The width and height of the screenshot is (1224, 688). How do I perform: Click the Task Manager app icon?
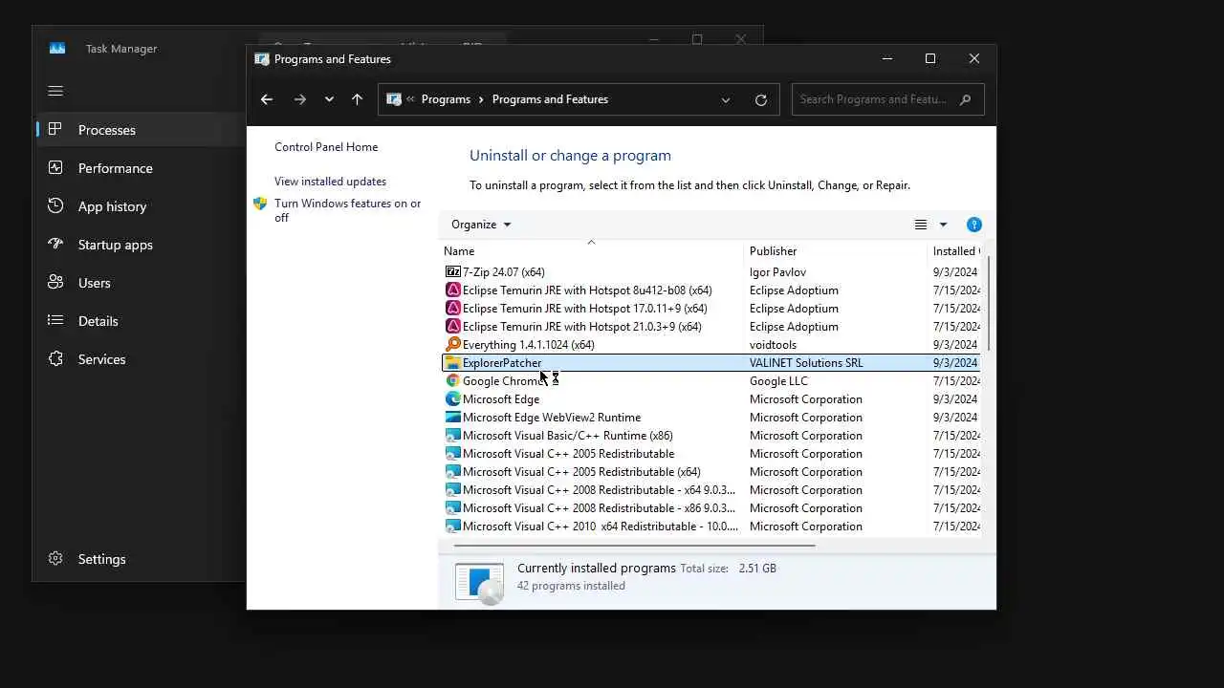[57, 48]
